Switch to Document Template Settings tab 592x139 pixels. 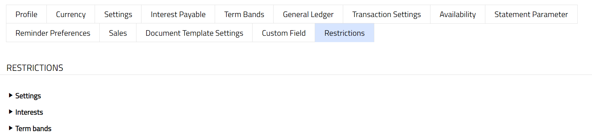[x=194, y=33]
